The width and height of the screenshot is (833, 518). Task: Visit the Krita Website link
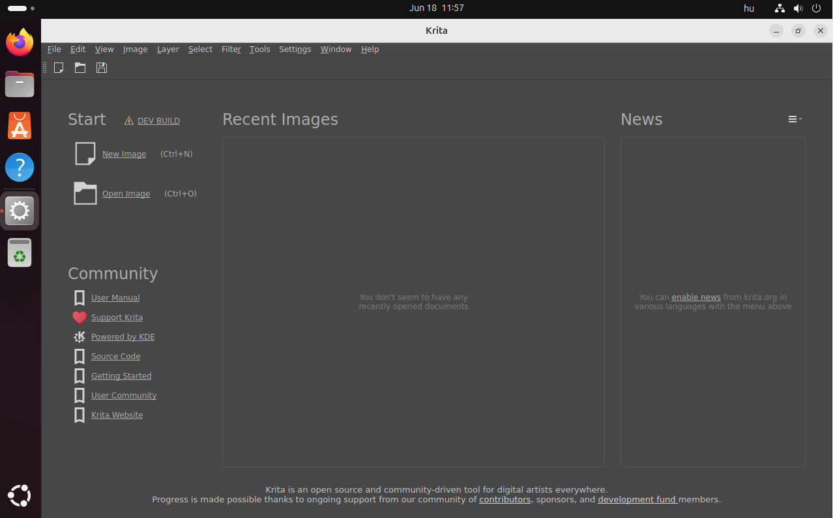point(117,415)
